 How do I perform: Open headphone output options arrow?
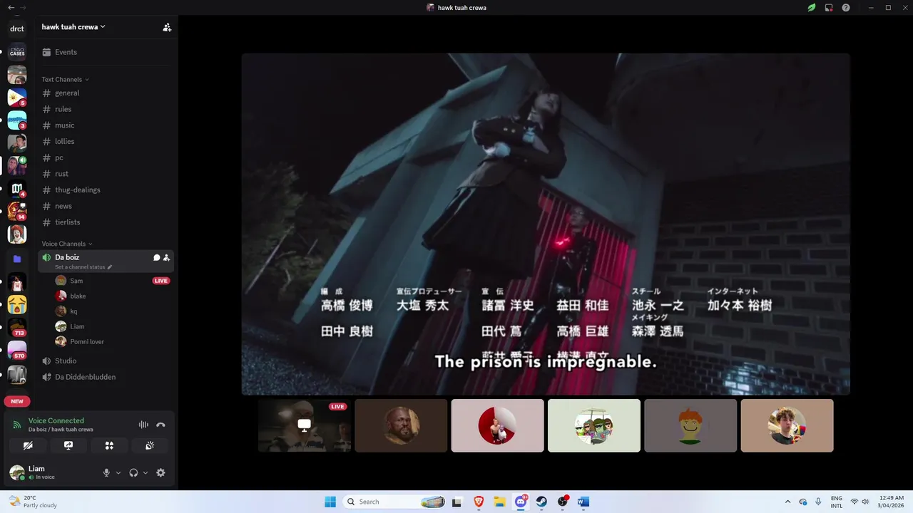pos(146,473)
